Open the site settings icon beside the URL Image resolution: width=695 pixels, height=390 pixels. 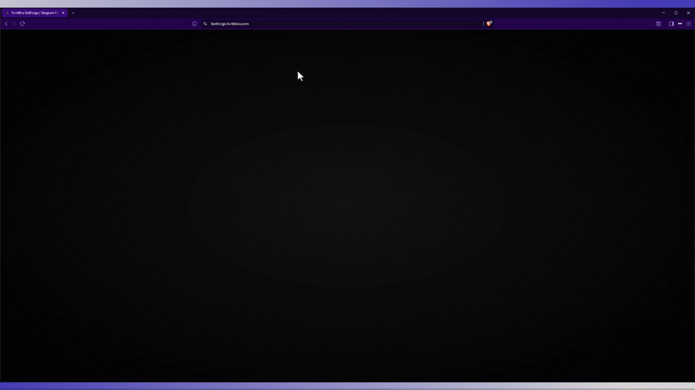(x=205, y=24)
